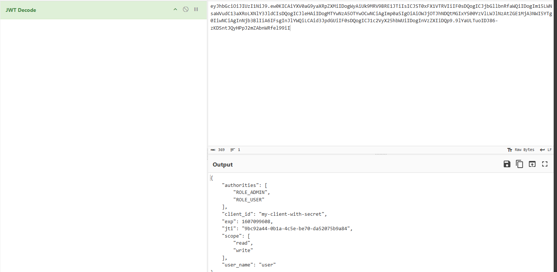Screen dimensions: 557x272
Task: Click the input character count 369
Action: coord(218,150)
